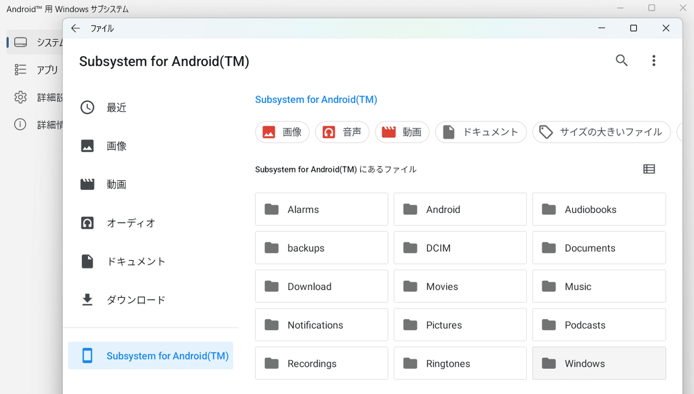Click the Windows folder icon
This screenshot has width=694, height=394.
[549, 363]
